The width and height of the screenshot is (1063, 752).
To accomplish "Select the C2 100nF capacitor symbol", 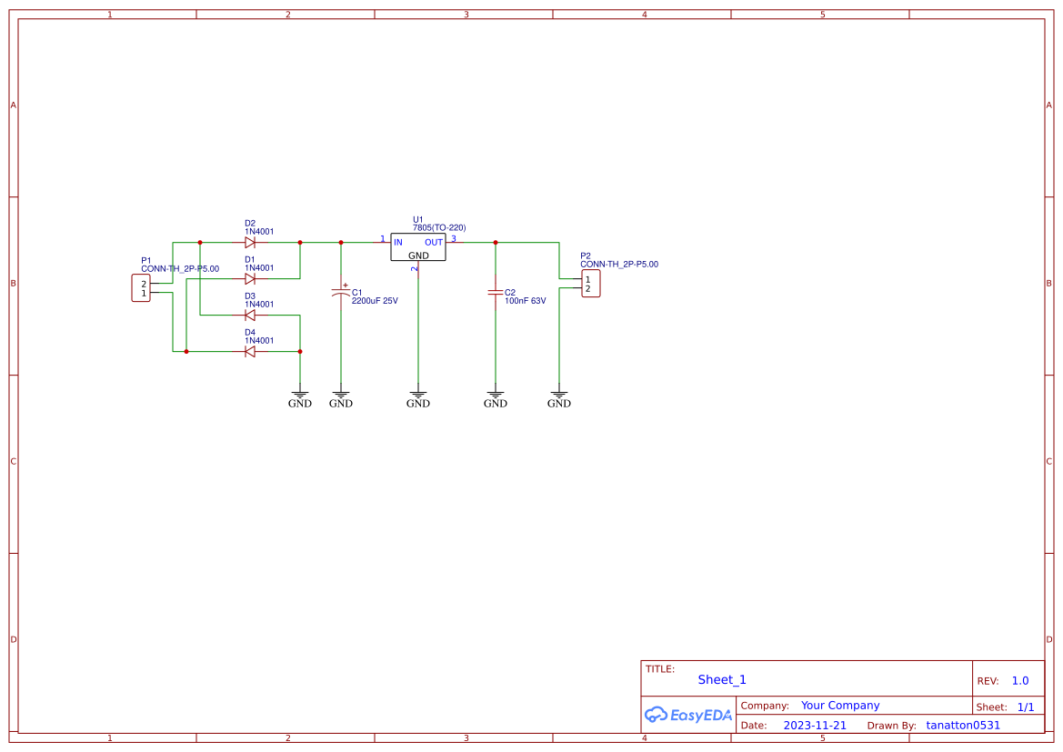I will [x=496, y=293].
